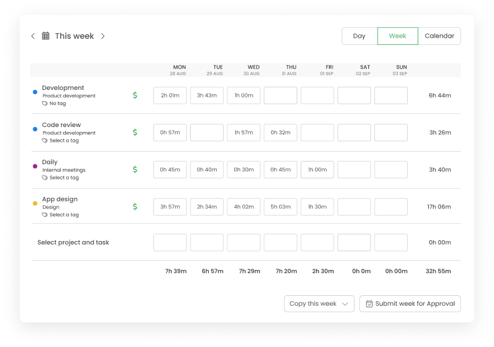The width and height of the screenshot is (494, 347).
Task: Open the This week date range label
Action: tap(75, 36)
